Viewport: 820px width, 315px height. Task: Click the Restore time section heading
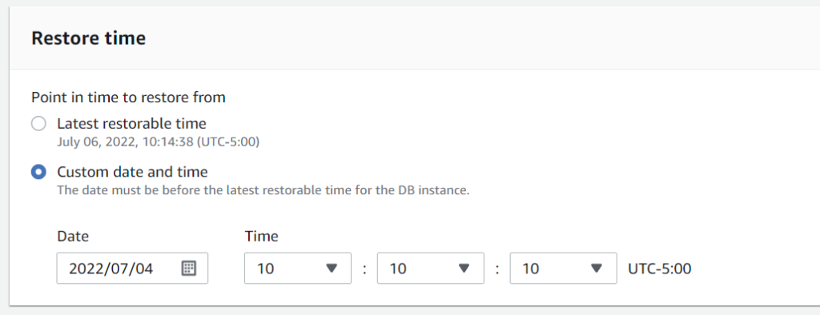88,38
